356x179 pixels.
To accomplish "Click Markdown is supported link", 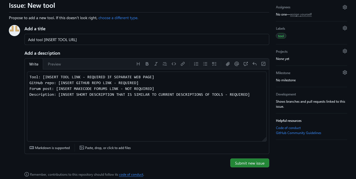I will (x=50, y=148).
